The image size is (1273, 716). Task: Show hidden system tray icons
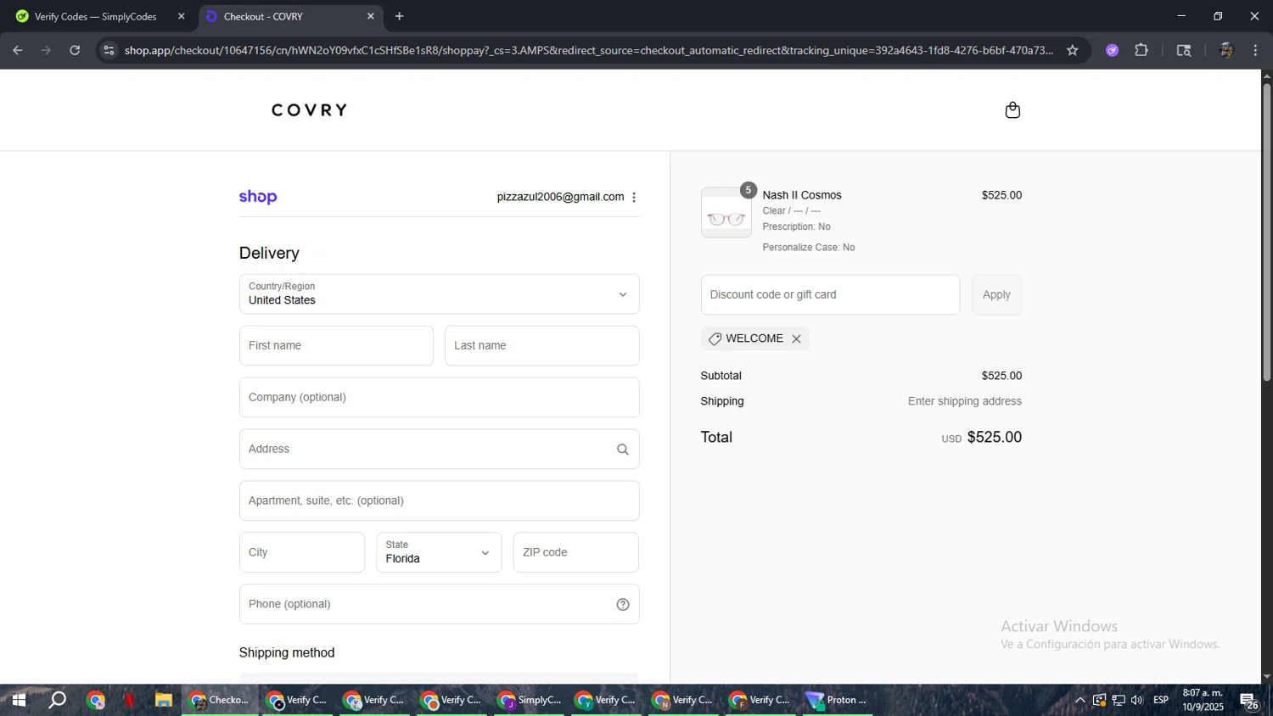click(1080, 701)
